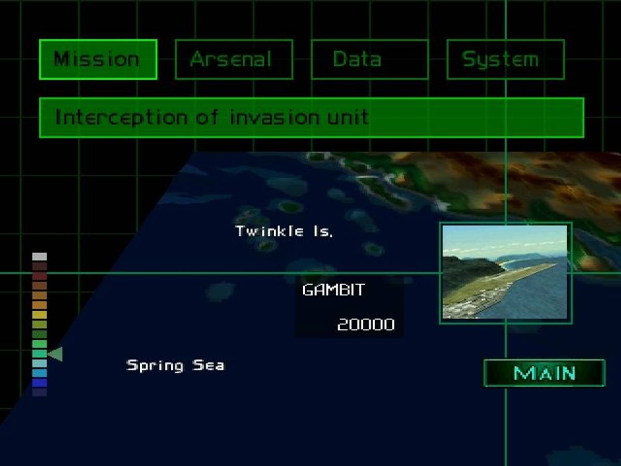Switch to the Arsenal tab
This screenshot has height=466, width=621.
[x=234, y=60]
